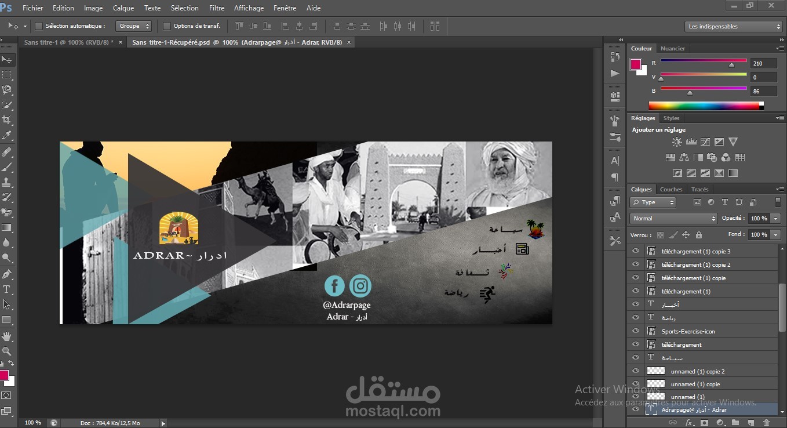
Task: Switch to the Nuancier tab
Action: pos(673,49)
